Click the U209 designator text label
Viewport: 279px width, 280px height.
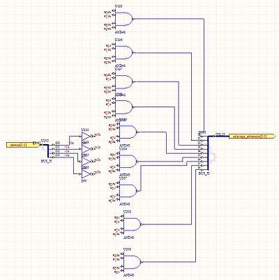tap(127, 249)
